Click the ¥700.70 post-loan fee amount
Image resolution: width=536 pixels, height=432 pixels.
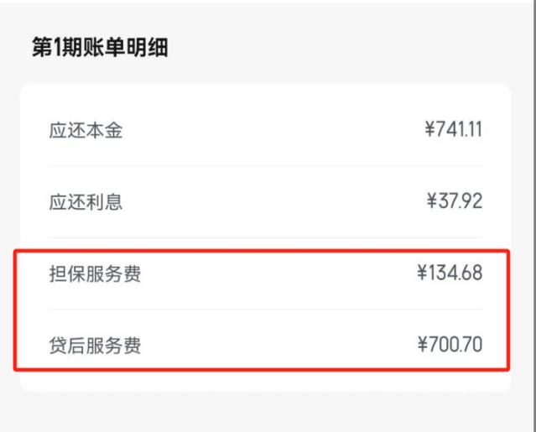click(x=450, y=345)
